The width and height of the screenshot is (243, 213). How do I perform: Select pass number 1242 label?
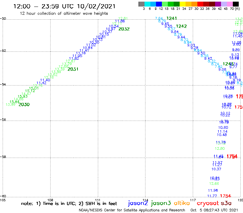pos(181,26)
